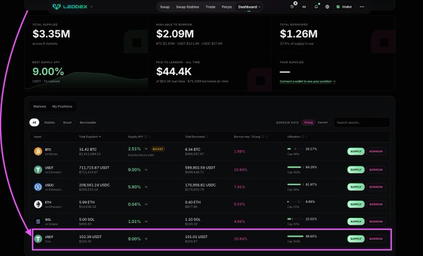423x256 pixels.
Task: Sort by the Asset column header
Action: tap(38, 137)
